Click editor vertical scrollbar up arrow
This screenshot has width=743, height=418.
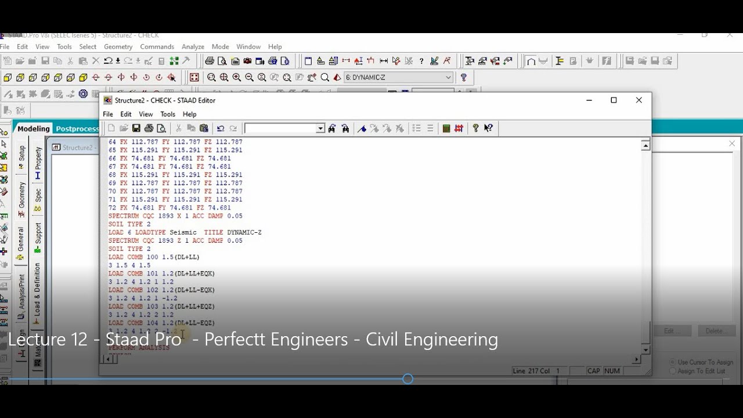coord(645,145)
